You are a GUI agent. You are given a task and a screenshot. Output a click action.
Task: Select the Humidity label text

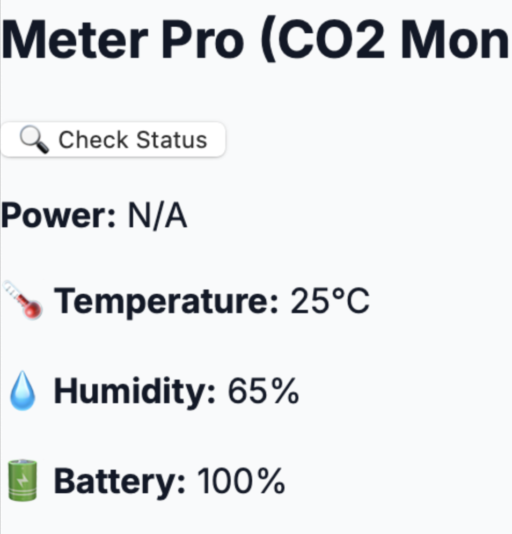click(135, 392)
